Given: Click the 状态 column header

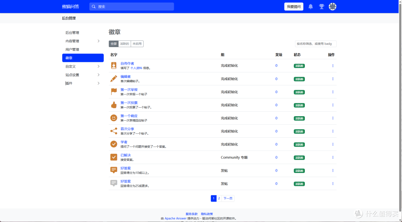Looking at the screenshot, I should (297, 55).
